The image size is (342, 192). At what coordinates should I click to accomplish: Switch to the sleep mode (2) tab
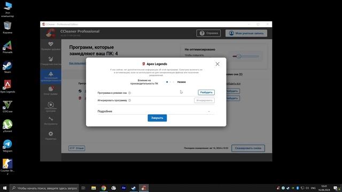tap(234, 74)
